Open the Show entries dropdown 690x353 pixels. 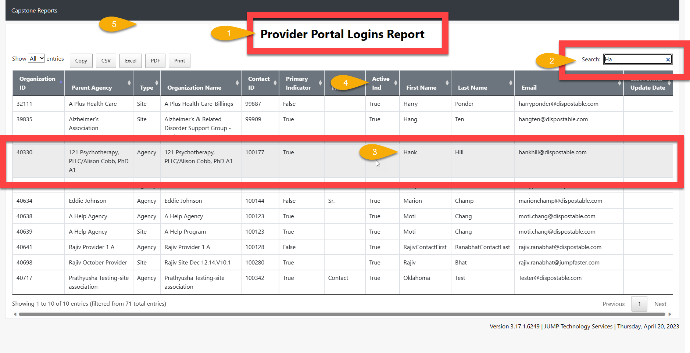[36, 58]
